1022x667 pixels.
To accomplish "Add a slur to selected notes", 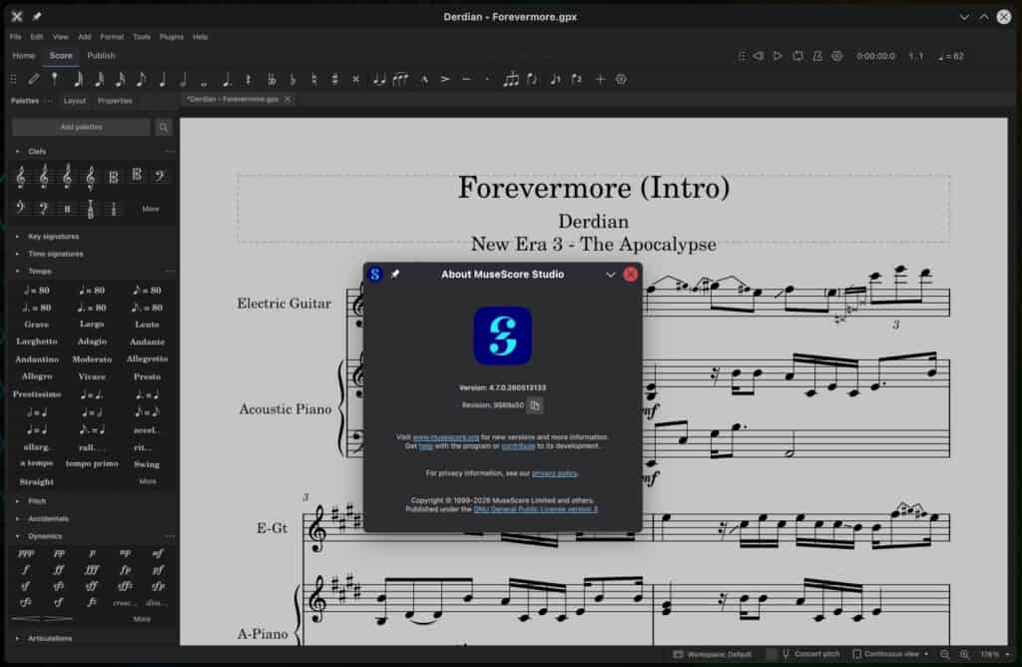I will [x=400, y=80].
